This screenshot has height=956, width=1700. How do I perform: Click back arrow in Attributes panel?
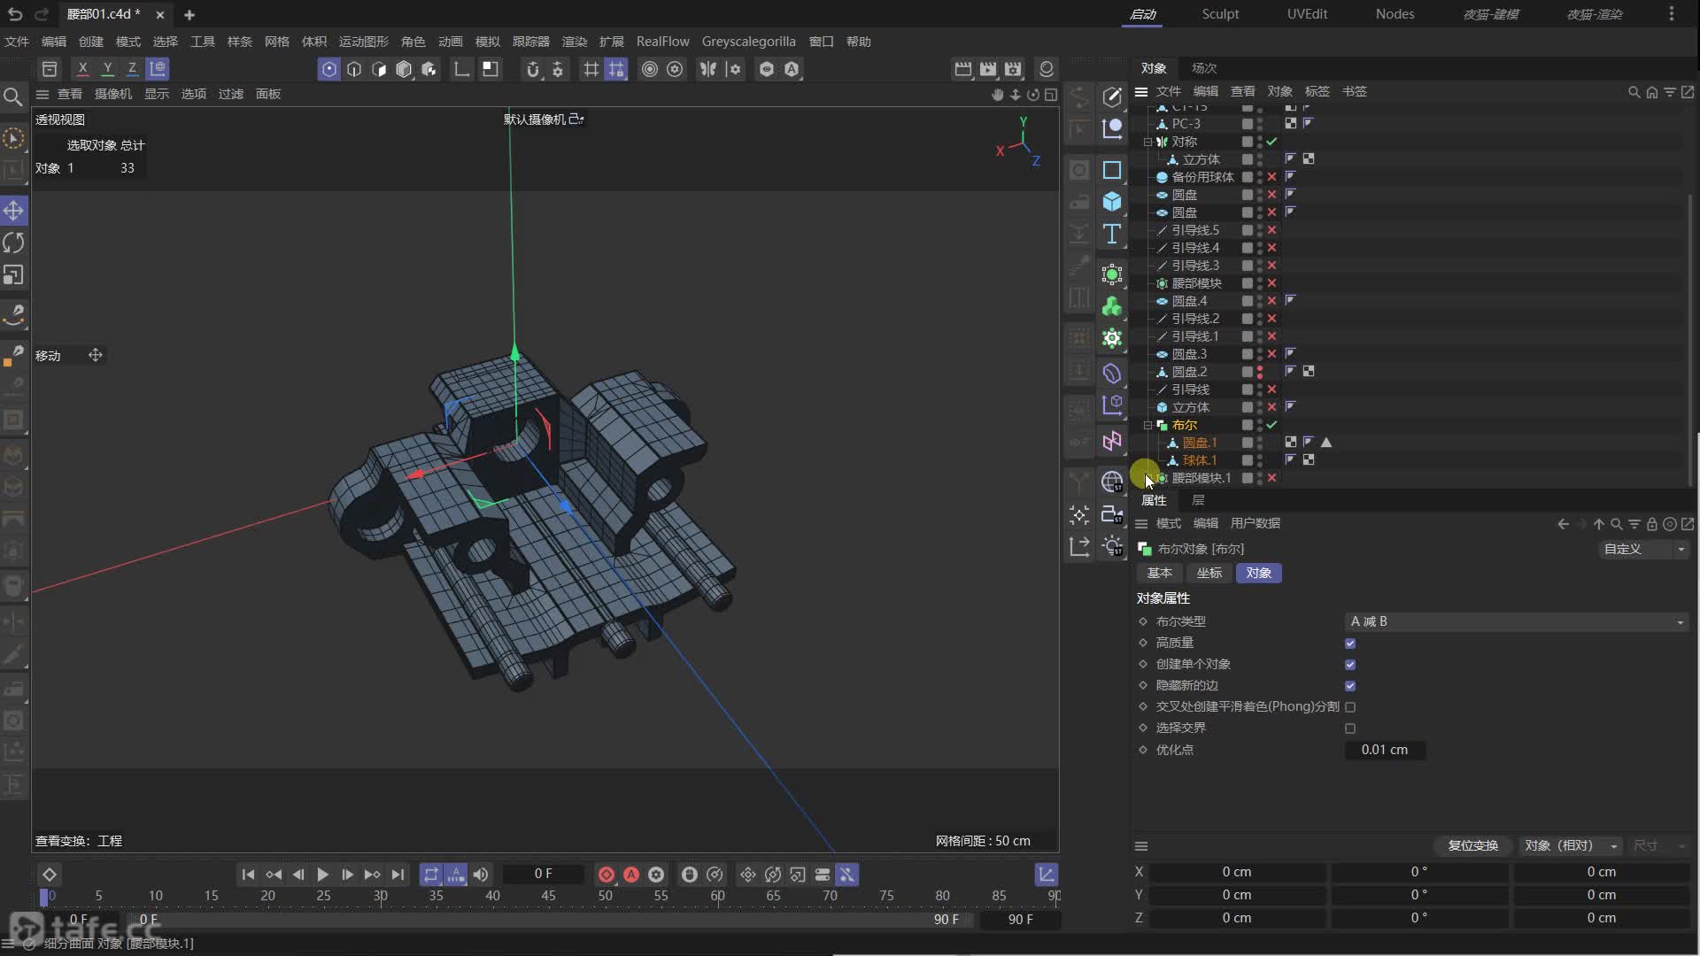(1563, 524)
